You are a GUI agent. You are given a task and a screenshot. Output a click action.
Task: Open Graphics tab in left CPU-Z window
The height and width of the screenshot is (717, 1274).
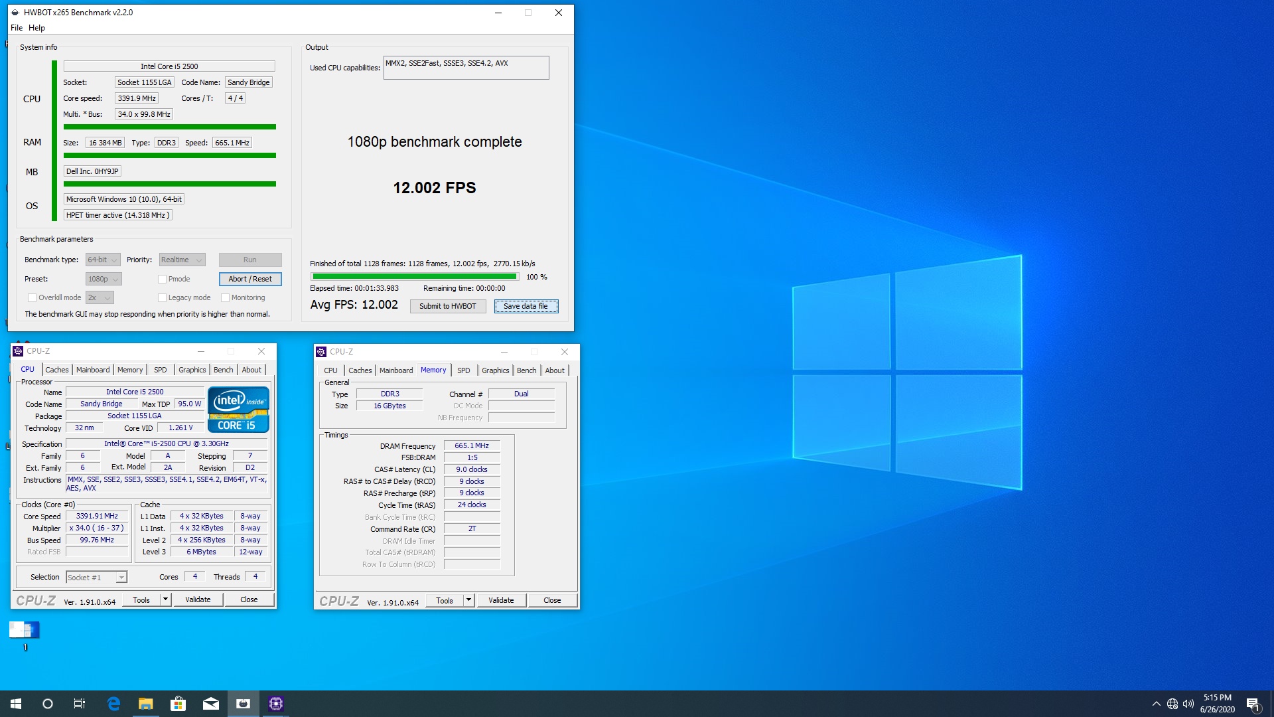pos(192,370)
